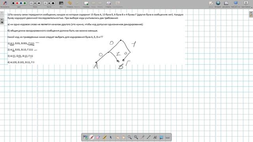Click the requirement line starting 'а) ни одно'
The image size is (253, 142).
tap(76, 24)
